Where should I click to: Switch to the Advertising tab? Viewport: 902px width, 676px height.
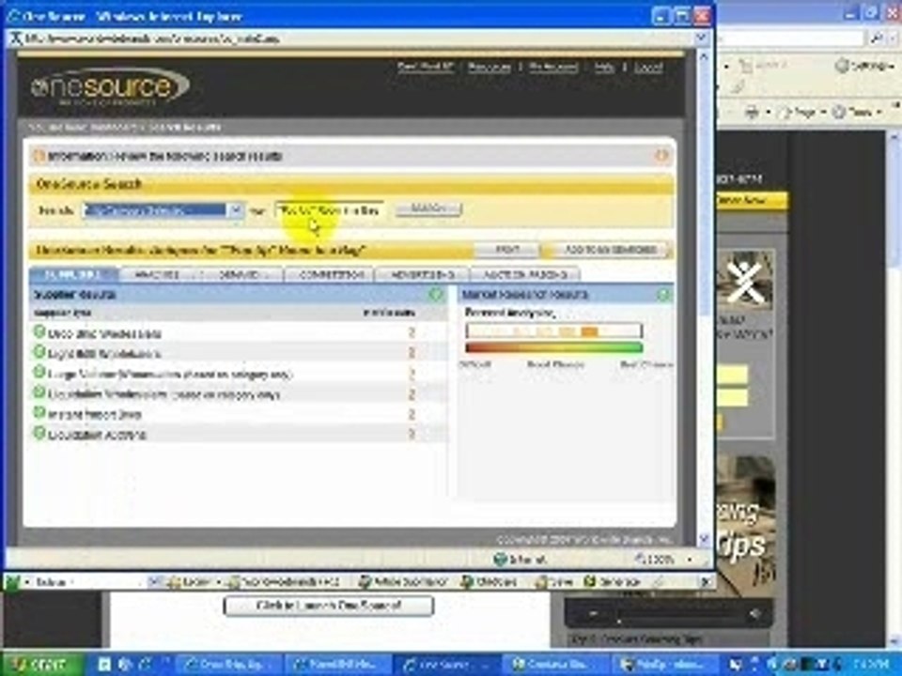tap(422, 274)
